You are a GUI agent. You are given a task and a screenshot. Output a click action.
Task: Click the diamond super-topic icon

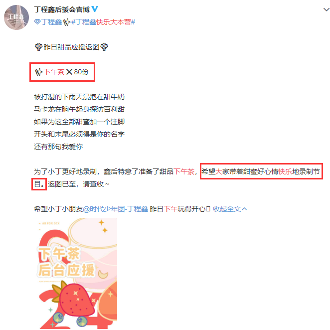click(37, 21)
